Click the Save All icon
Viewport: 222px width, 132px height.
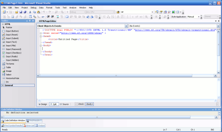(25, 12)
